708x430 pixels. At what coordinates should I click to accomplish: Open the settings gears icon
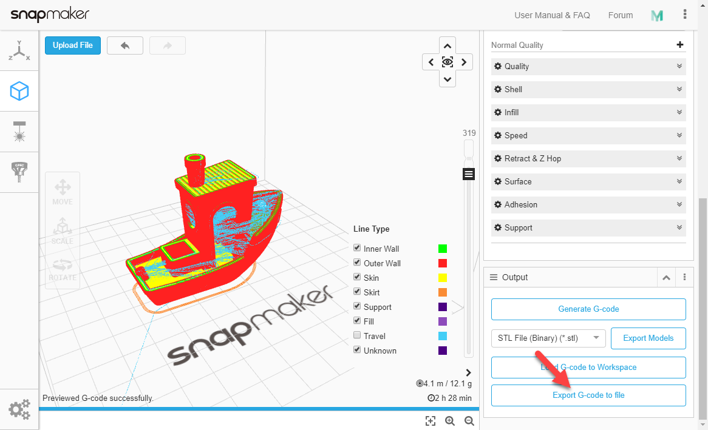pyautogui.click(x=19, y=409)
